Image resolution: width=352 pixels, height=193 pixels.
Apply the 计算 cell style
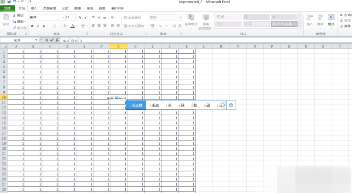tap(256, 24)
